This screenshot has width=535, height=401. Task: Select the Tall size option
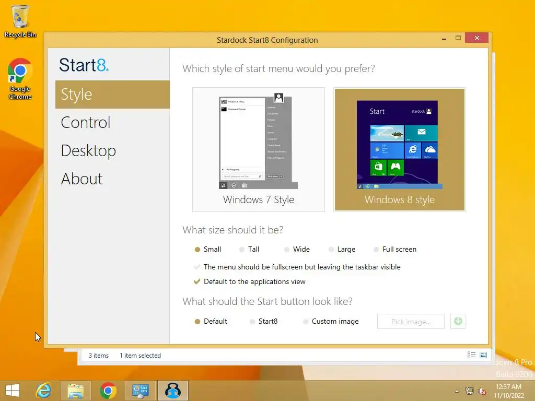[x=249, y=249]
